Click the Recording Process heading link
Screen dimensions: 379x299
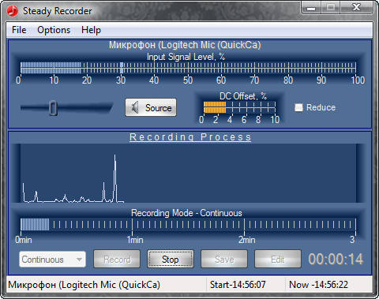[190, 137]
